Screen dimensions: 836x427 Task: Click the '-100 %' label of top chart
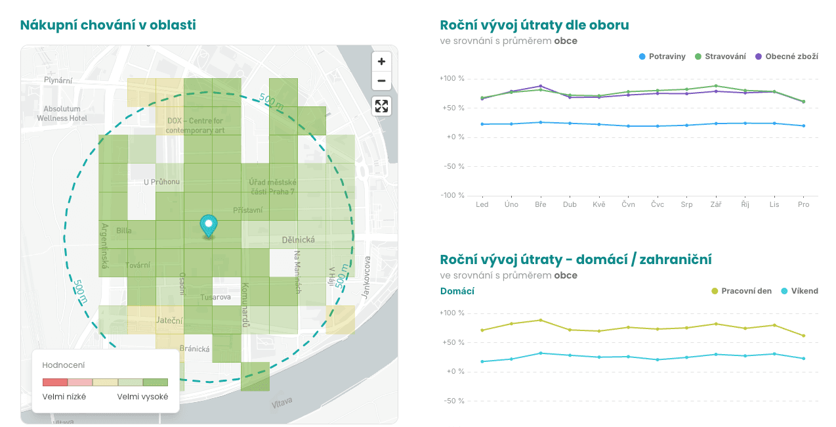(x=452, y=196)
